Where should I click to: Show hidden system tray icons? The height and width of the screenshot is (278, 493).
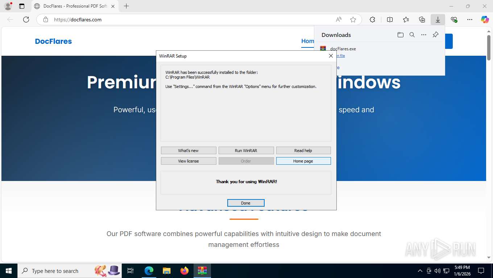tap(420, 271)
